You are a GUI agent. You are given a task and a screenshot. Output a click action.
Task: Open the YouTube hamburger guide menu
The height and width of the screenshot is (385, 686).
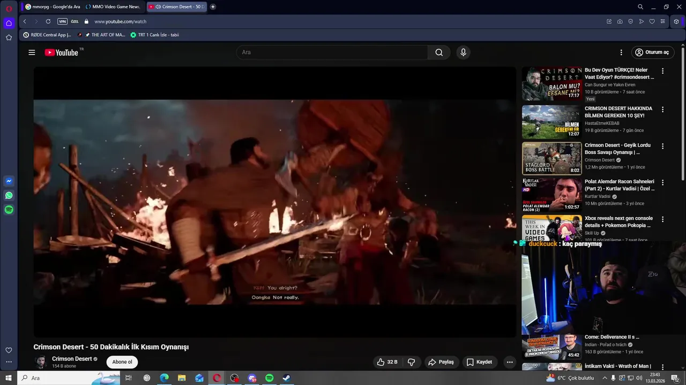pos(32,52)
